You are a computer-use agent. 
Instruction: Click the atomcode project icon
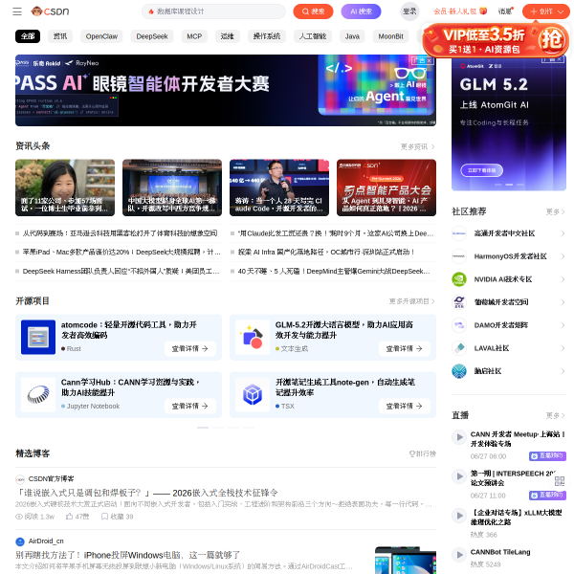[x=38, y=337]
